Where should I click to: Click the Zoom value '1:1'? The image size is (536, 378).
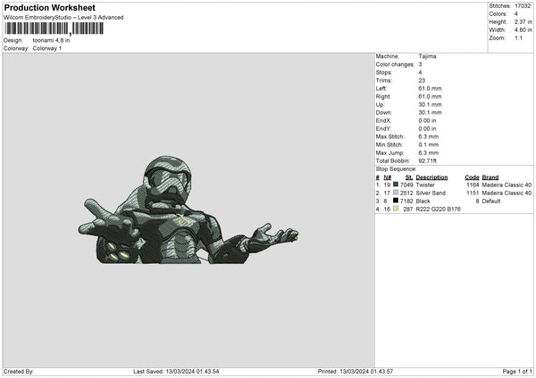518,37
